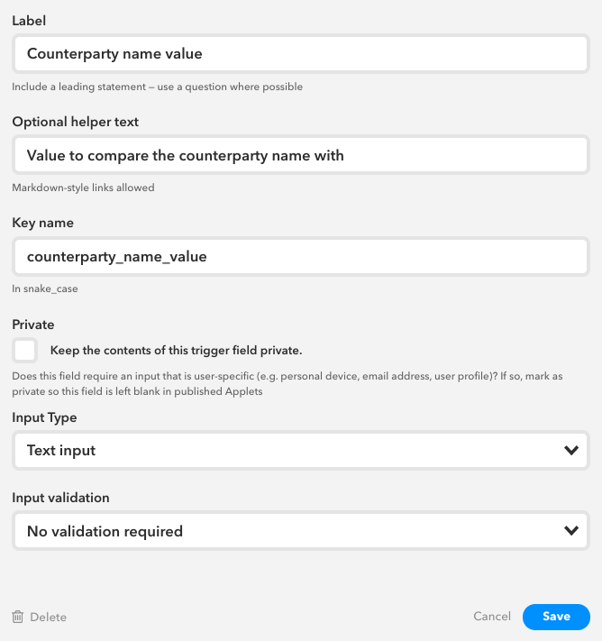Viewport: 602px width, 641px height.
Task: Click the Cancel link
Action: click(492, 616)
